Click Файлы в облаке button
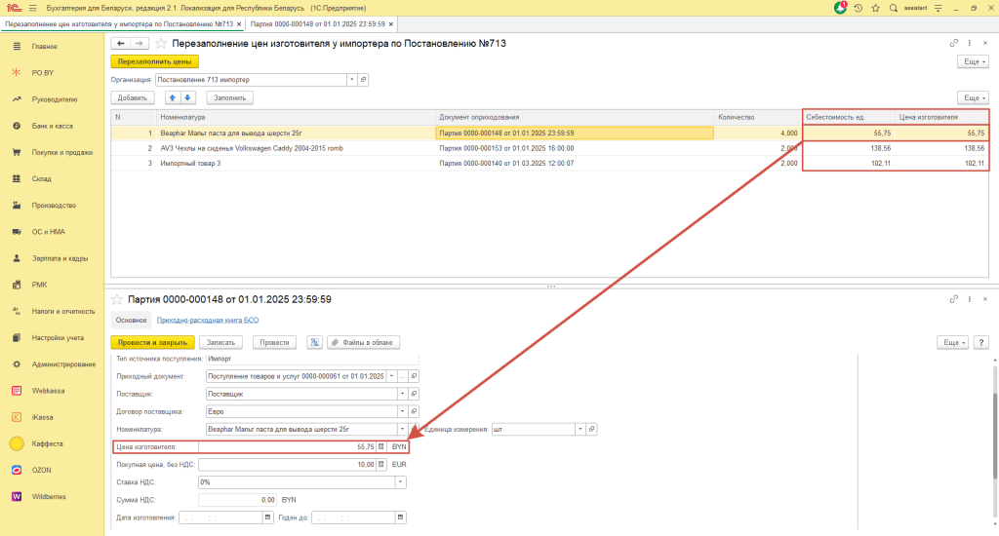 click(x=363, y=342)
